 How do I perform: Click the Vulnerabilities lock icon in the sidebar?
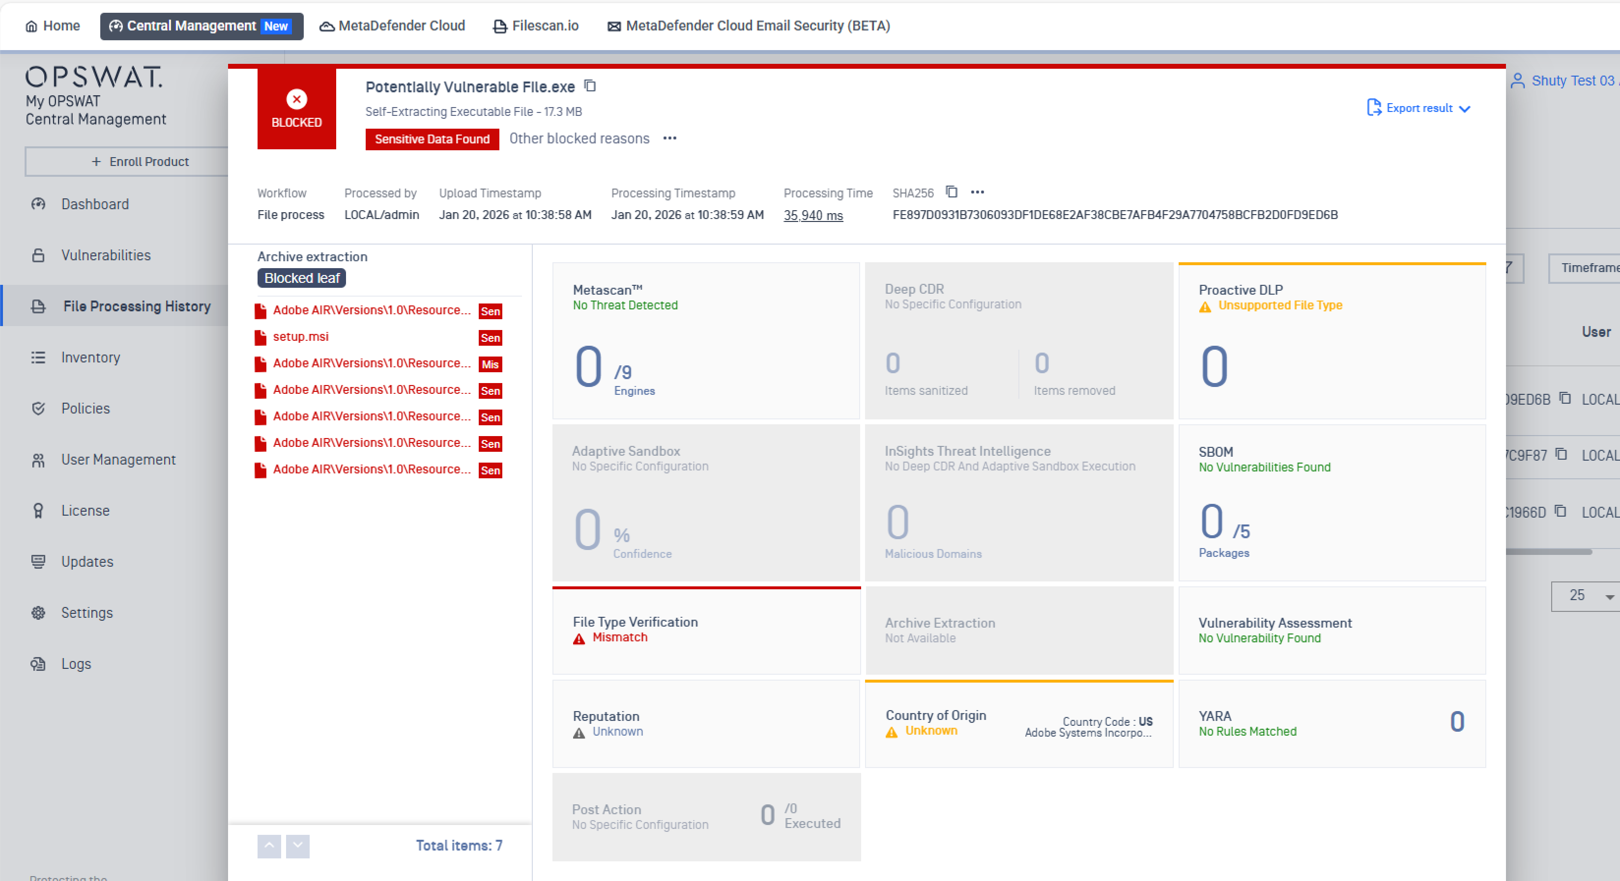[x=38, y=255]
